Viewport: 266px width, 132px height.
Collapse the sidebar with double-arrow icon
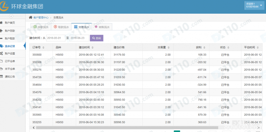click(11, 16)
